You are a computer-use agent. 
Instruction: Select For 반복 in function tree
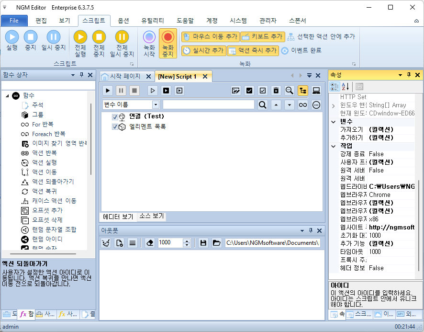point(43,124)
